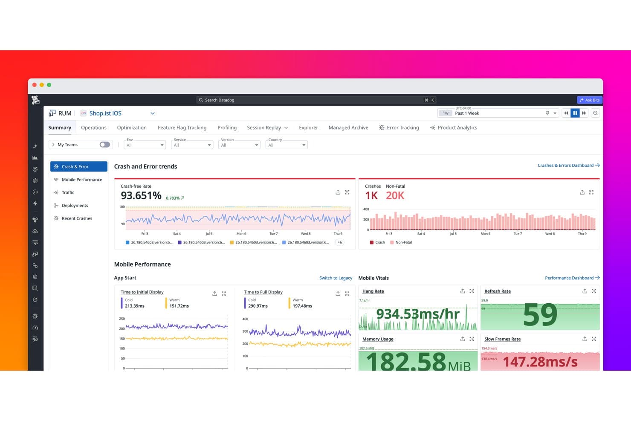Open the Product Analytics tab

pyautogui.click(x=454, y=128)
